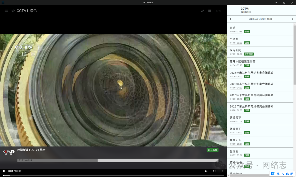Open the channel list icon
Screen dimensions: 296x177
point(209,11)
